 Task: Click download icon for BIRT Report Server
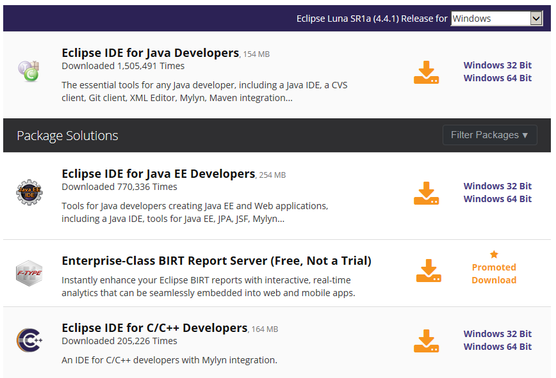tap(429, 271)
